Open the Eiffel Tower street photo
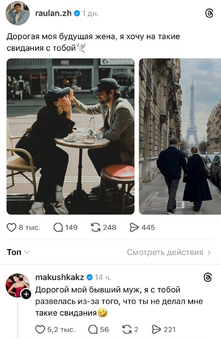The width and height of the screenshot is (221, 340). 180,136
